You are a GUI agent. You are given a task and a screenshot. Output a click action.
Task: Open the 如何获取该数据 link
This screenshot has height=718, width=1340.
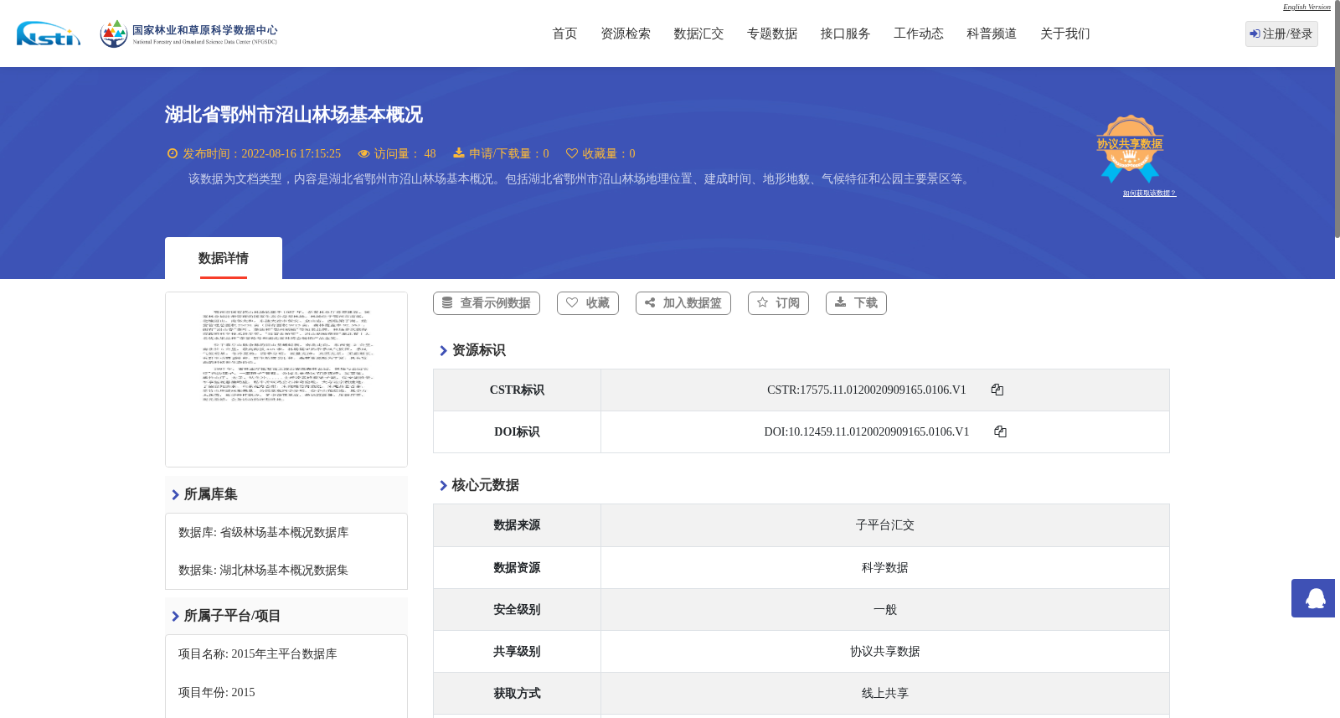tap(1149, 193)
